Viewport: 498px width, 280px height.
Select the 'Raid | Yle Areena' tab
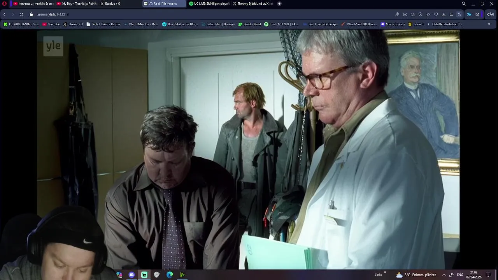pos(164,3)
